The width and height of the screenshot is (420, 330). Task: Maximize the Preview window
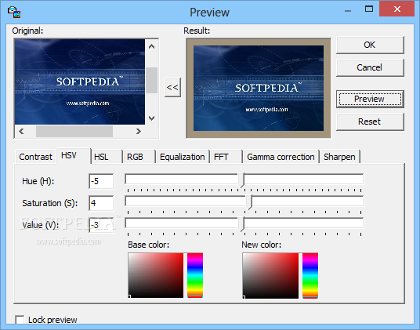click(x=369, y=9)
